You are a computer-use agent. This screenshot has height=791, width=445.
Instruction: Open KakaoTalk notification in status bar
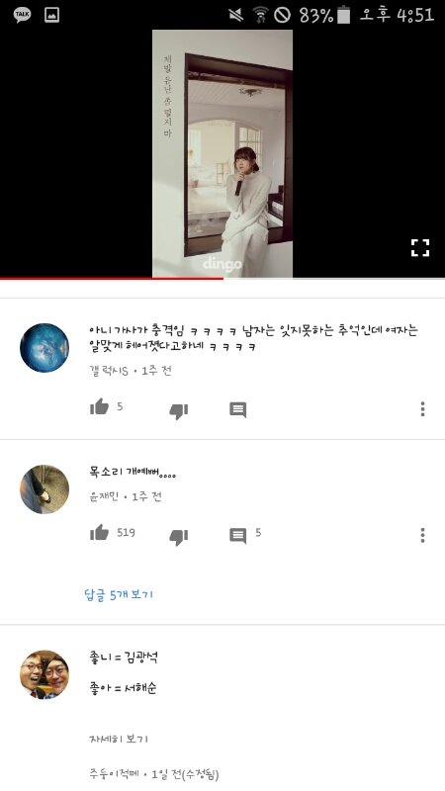click(22, 15)
